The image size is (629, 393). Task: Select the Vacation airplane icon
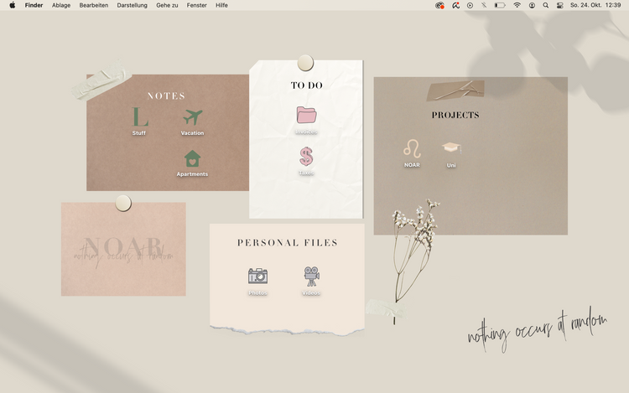tap(193, 117)
